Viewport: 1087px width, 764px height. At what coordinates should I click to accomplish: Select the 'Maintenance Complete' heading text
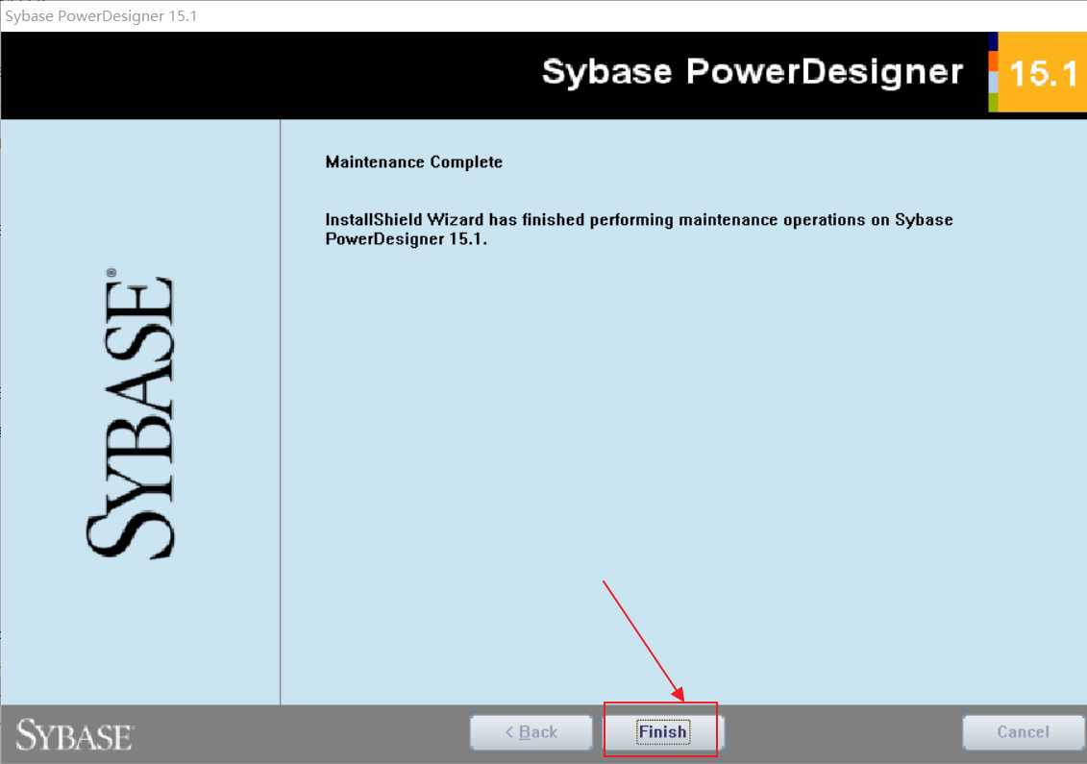[414, 162]
